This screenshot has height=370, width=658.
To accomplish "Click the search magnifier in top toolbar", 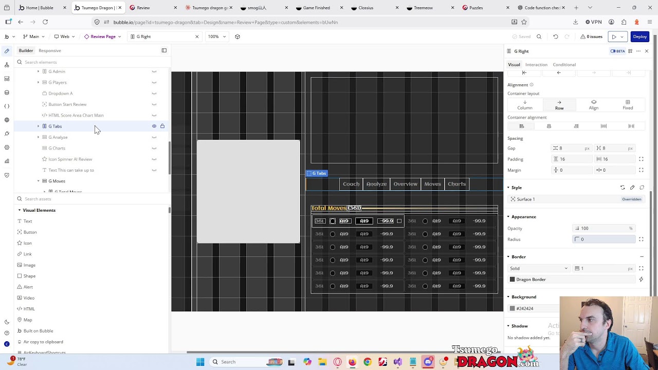I will point(539,36).
